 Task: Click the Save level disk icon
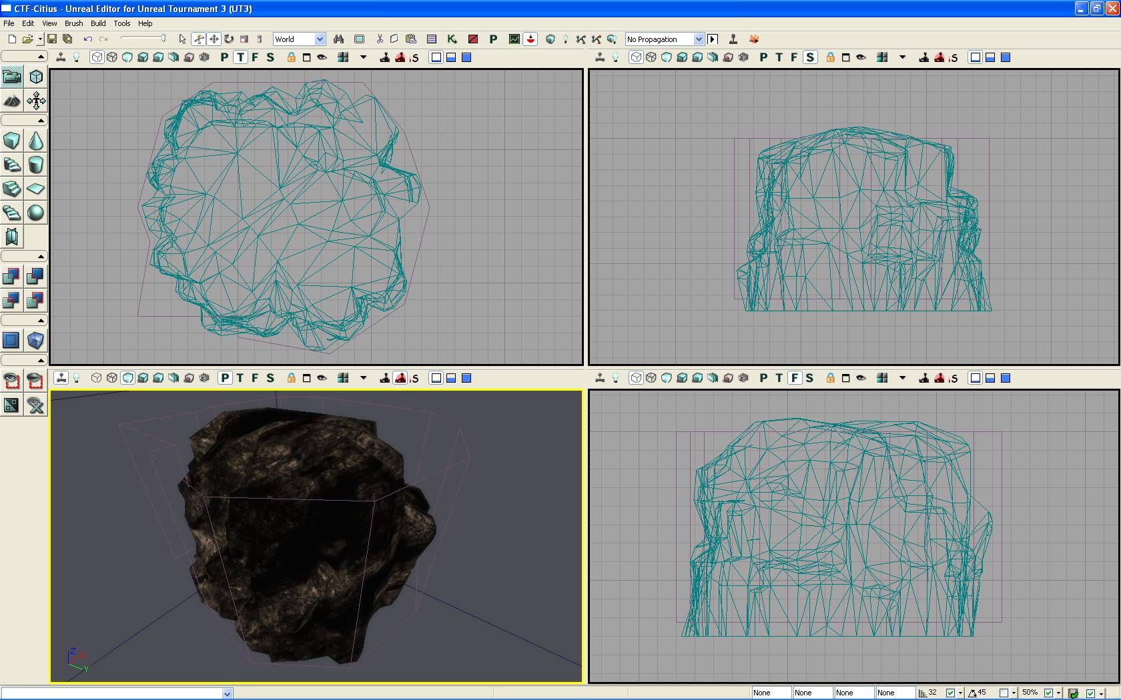(x=52, y=39)
